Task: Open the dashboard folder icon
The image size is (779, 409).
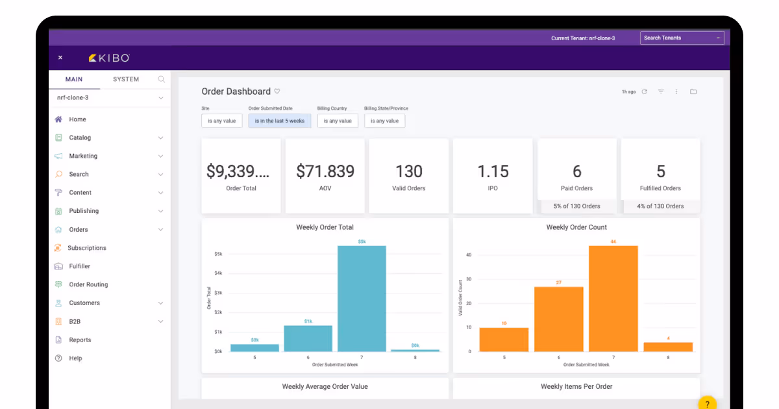Action: tap(693, 92)
